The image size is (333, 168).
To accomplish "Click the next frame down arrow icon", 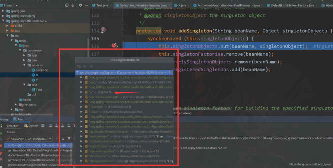I will [63, 139].
